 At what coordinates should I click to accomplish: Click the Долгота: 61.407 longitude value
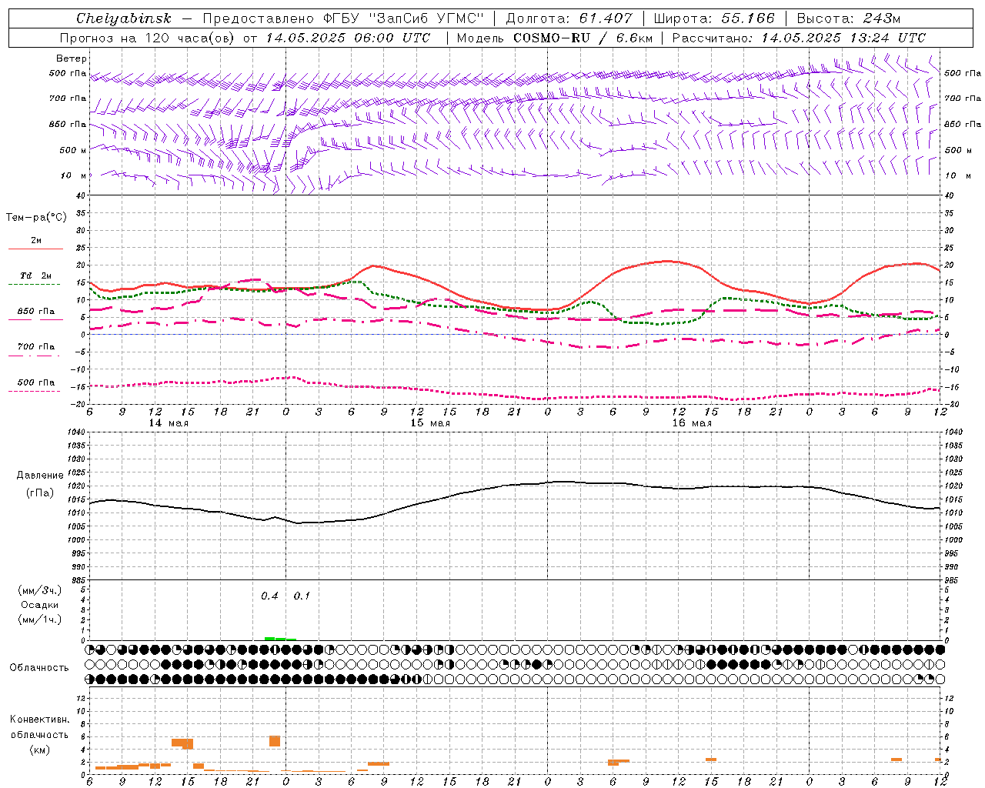pos(569,18)
